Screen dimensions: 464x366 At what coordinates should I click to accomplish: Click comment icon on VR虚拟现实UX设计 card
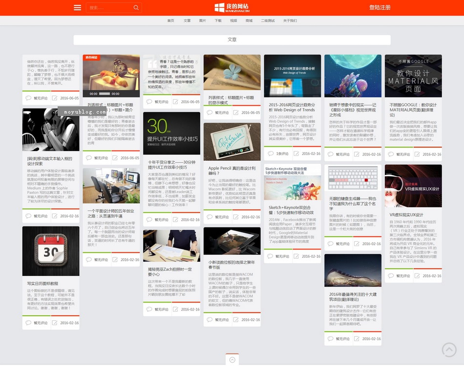[x=391, y=276]
